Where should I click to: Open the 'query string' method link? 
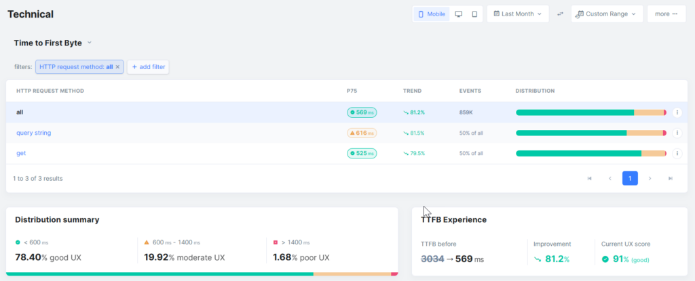point(33,133)
